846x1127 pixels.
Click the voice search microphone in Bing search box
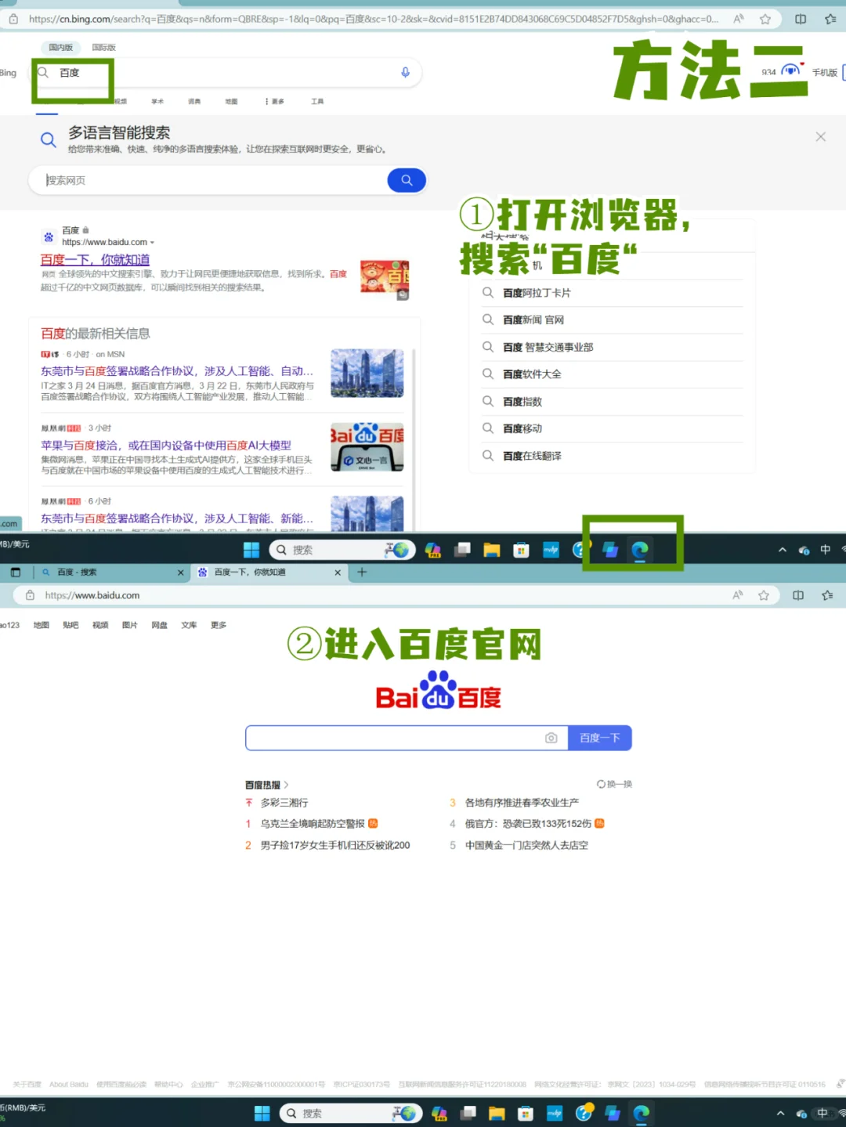(405, 72)
